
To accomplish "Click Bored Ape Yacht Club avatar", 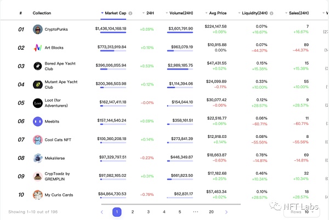I will point(37,66).
